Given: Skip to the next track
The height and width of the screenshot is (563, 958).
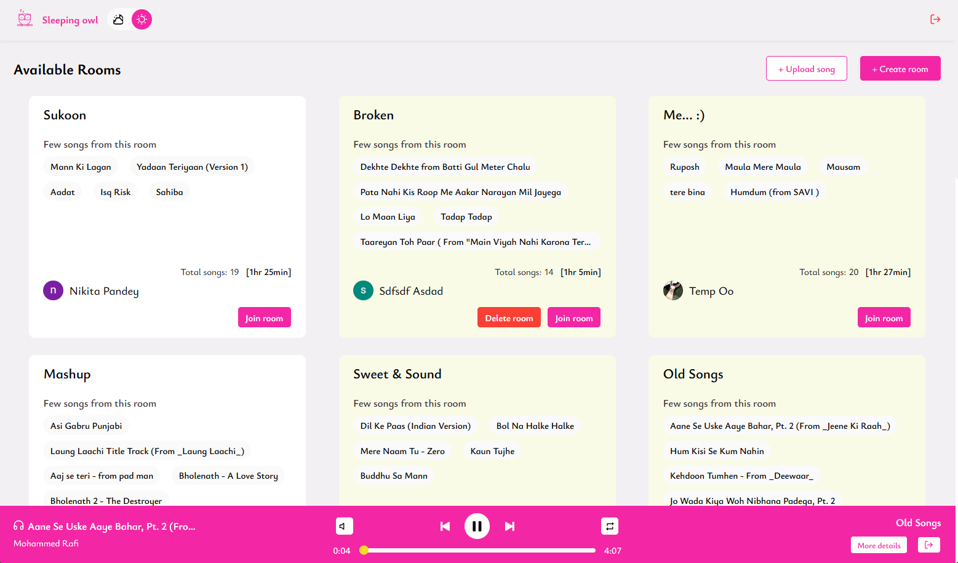Looking at the screenshot, I should [509, 526].
